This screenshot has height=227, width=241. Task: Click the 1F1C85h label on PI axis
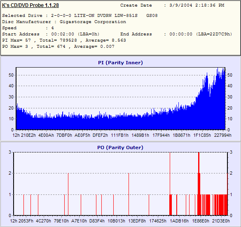[x=202, y=135]
